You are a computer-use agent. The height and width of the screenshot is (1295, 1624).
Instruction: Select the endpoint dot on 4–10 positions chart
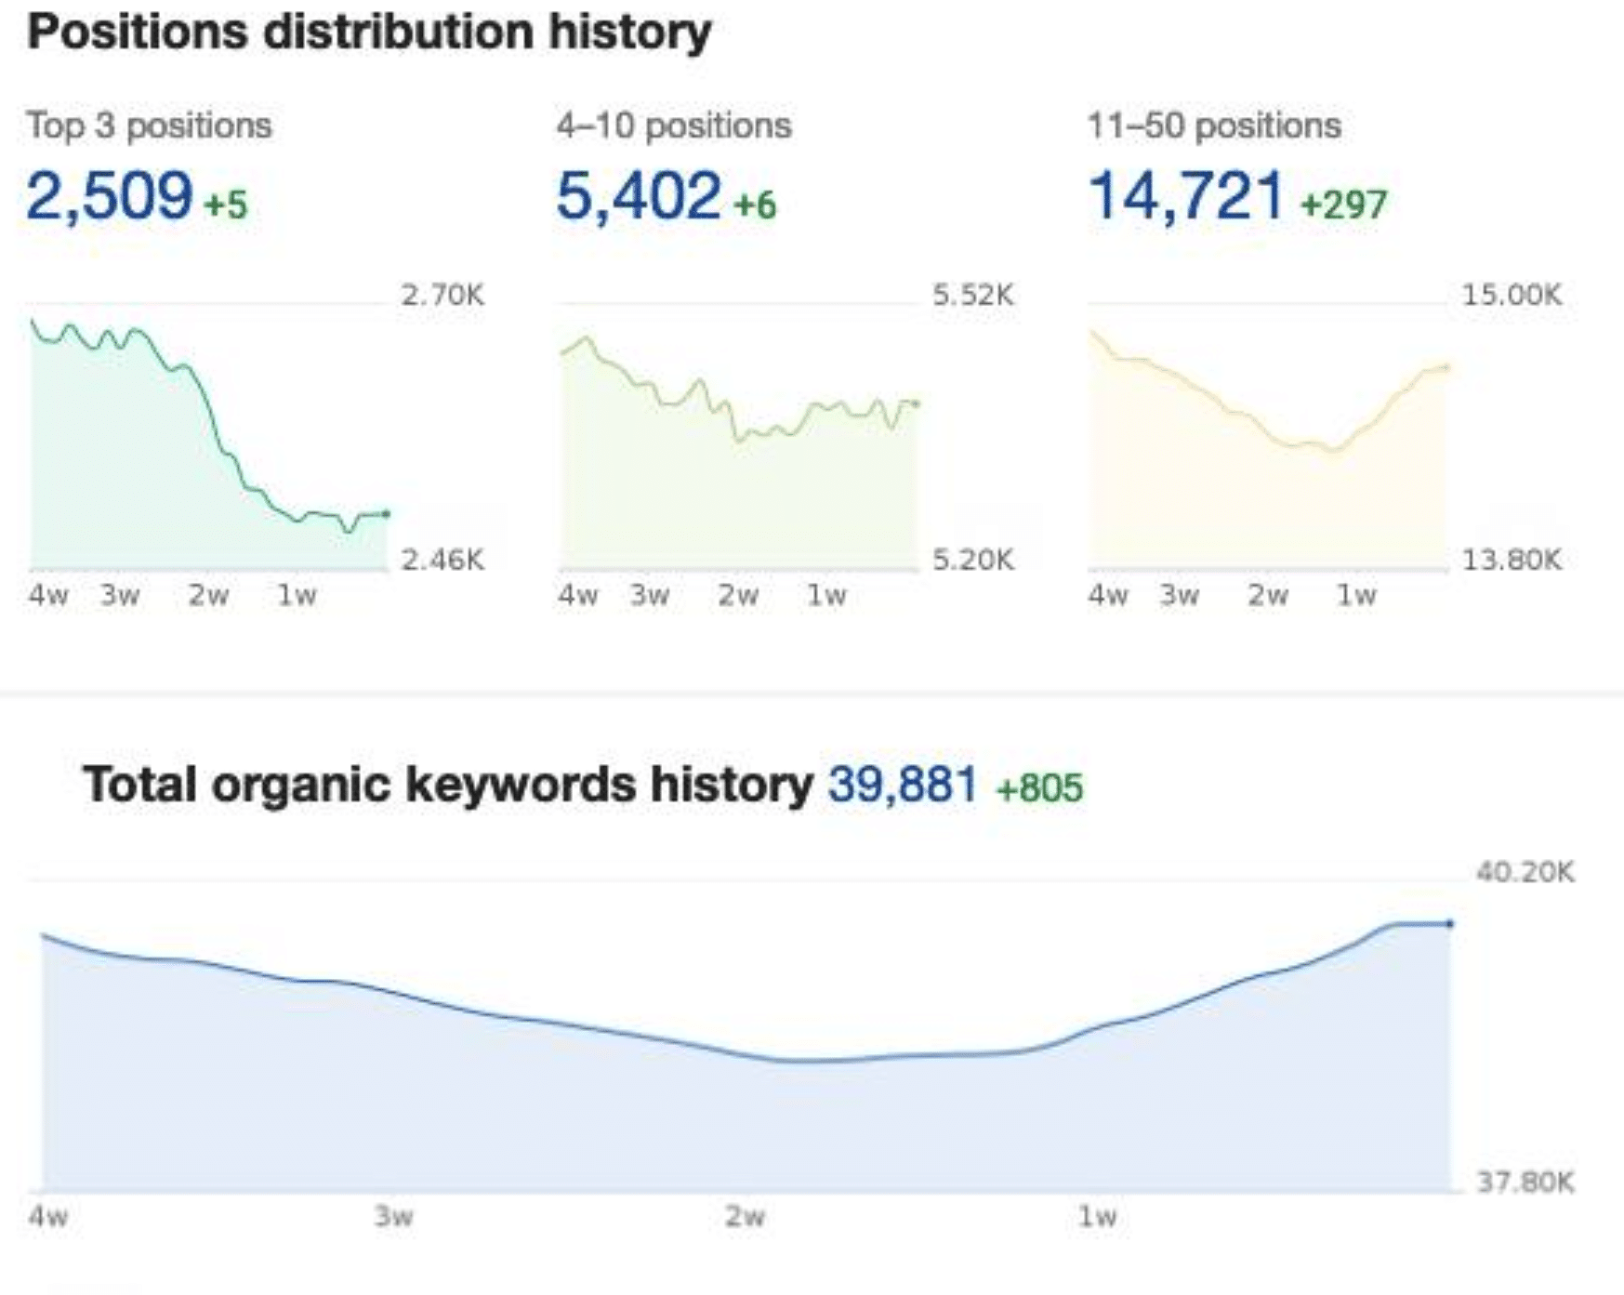click(x=917, y=403)
